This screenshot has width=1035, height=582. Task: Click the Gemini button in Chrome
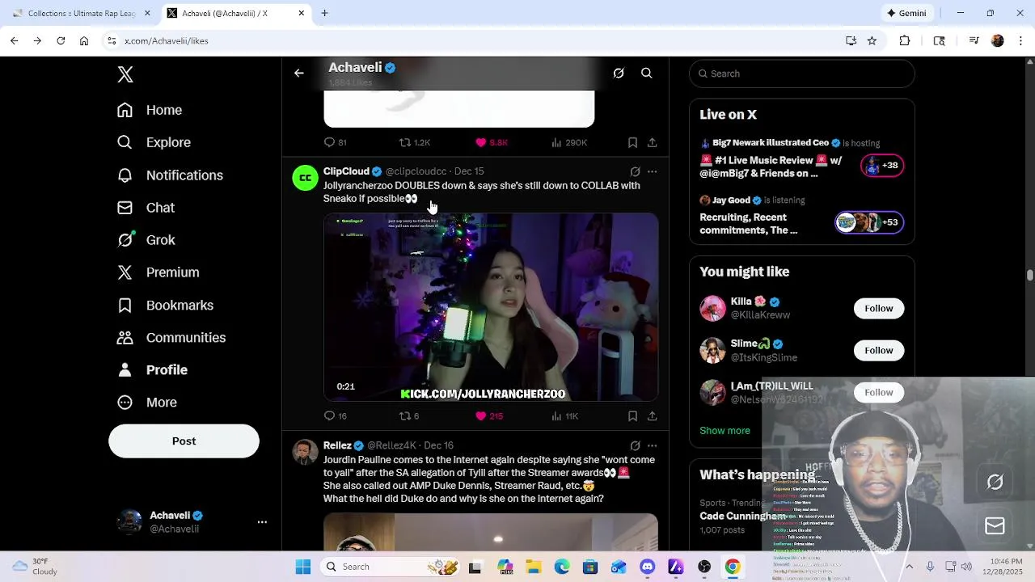click(x=906, y=13)
